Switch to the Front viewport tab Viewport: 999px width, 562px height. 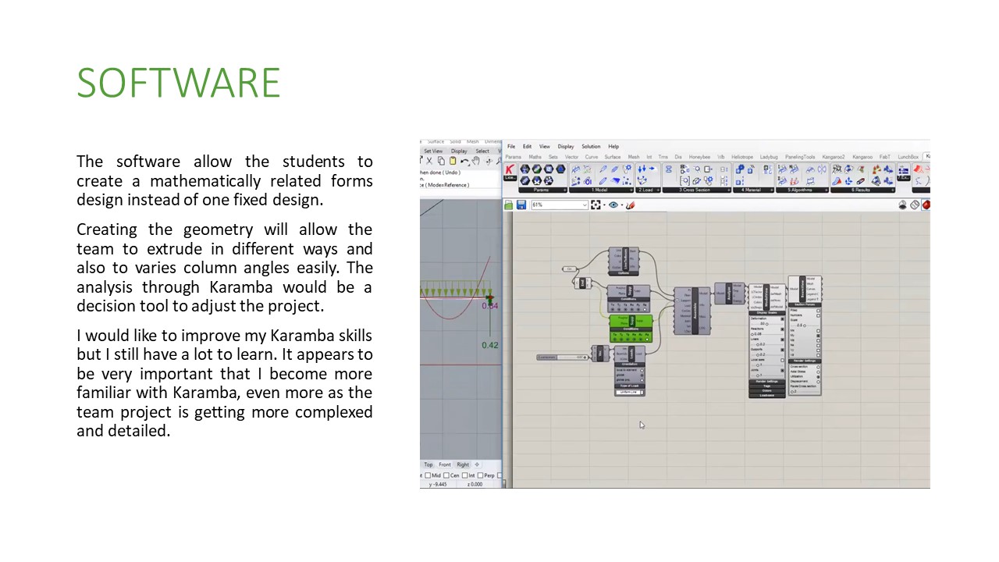pyautogui.click(x=444, y=464)
